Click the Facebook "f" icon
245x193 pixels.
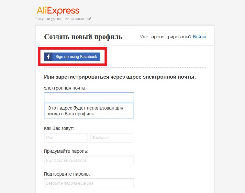(48, 57)
